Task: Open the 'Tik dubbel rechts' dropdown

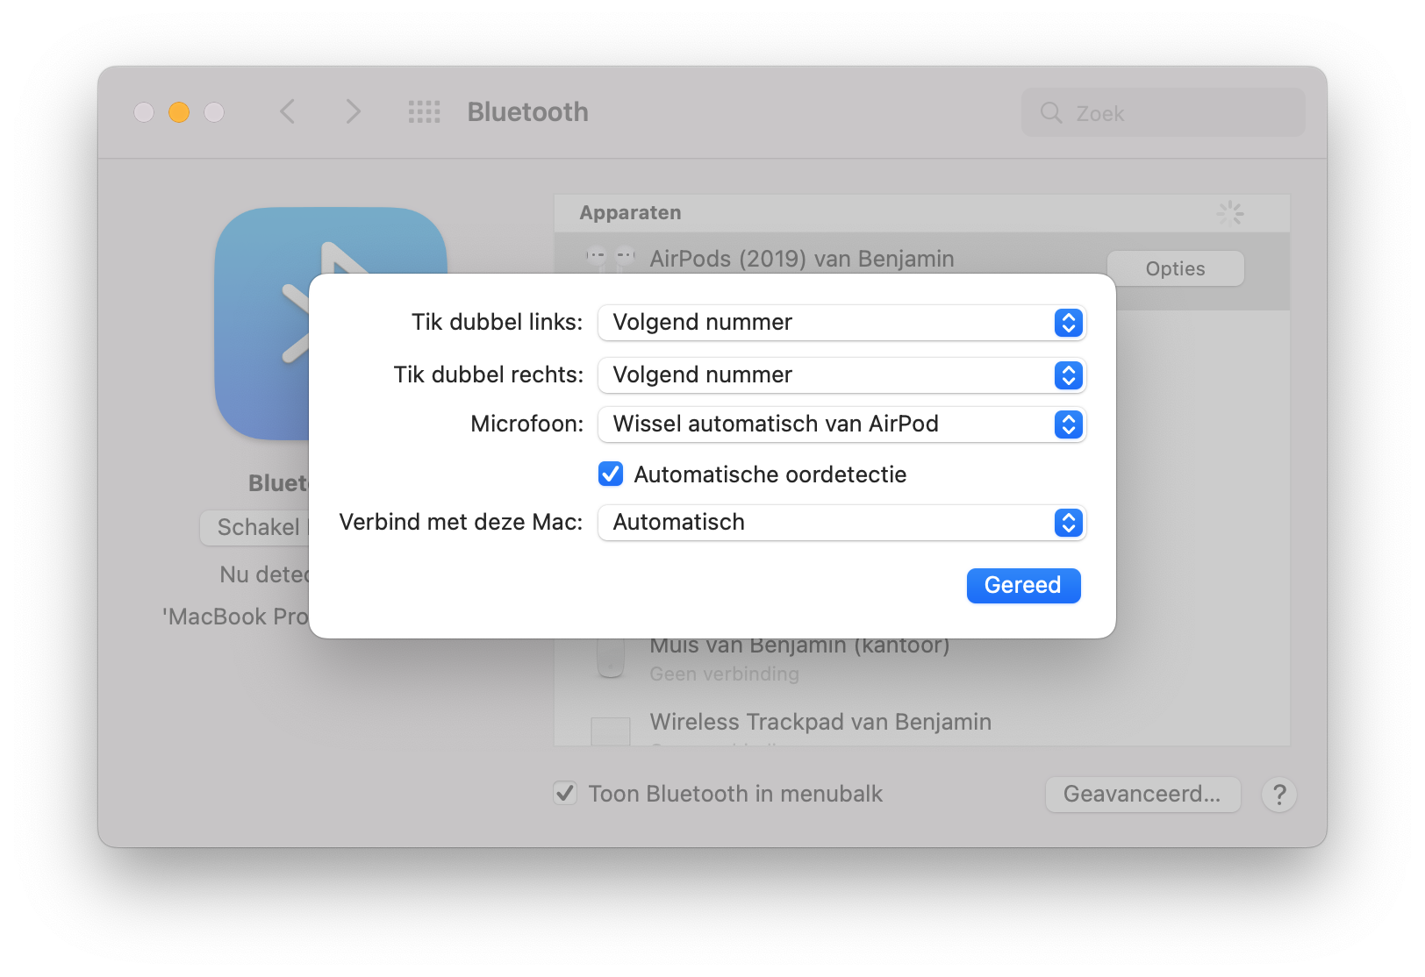Action: (841, 375)
